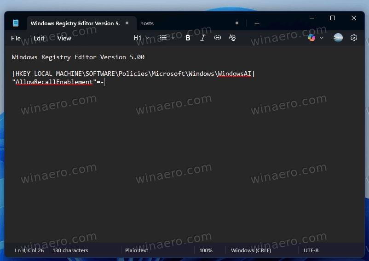Toggle italic formatting
Viewport: 369px width, 261px height.
(202, 38)
